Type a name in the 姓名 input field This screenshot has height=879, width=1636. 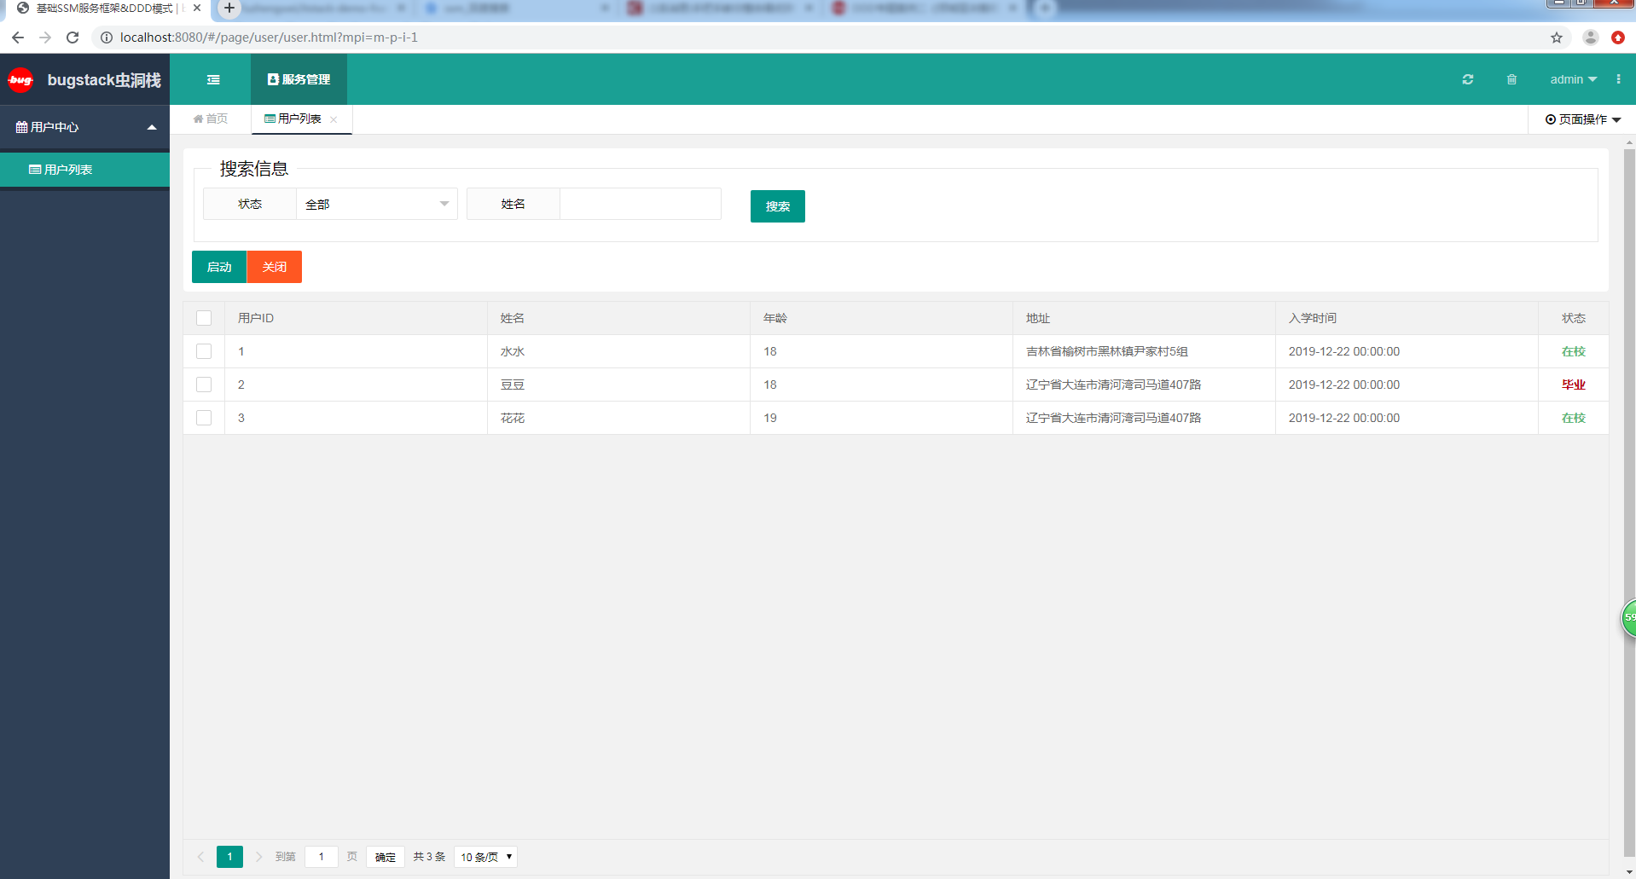pos(640,204)
